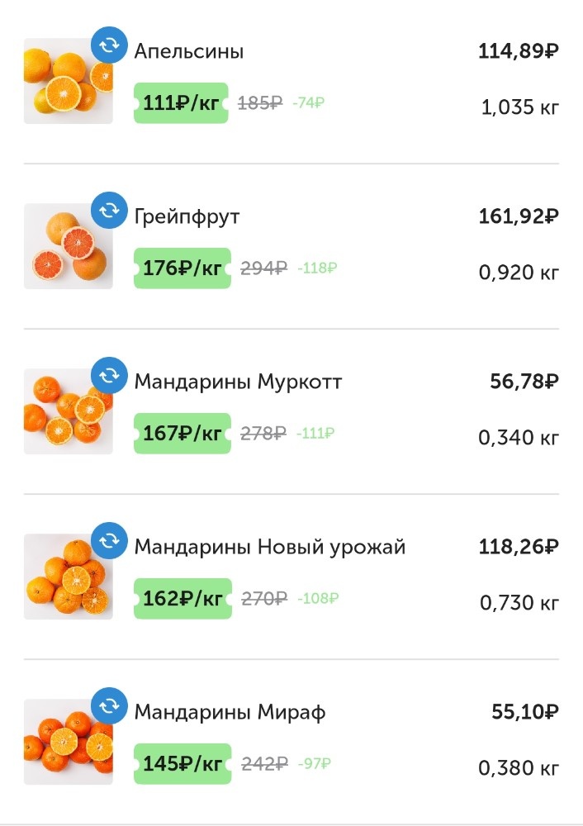This screenshot has height=826, width=583.
Task: Click the total price 114,89₽ for Апельсины
Action: tap(517, 53)
